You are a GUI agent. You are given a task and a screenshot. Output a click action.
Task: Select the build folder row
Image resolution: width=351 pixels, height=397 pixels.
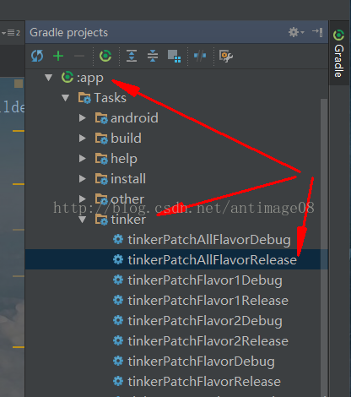[x=176, y=139]
